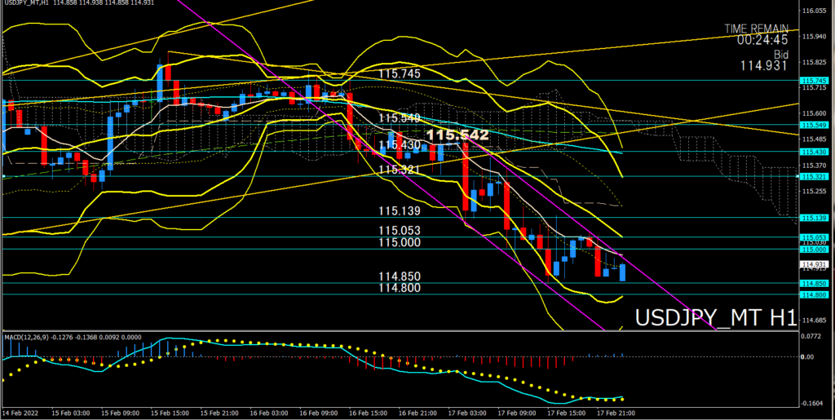This screenshot has width=835, height=420.
Task: Click the cyan 115.139 tag on the price axis
Action: pyautogui.click(x=813, y=218)
